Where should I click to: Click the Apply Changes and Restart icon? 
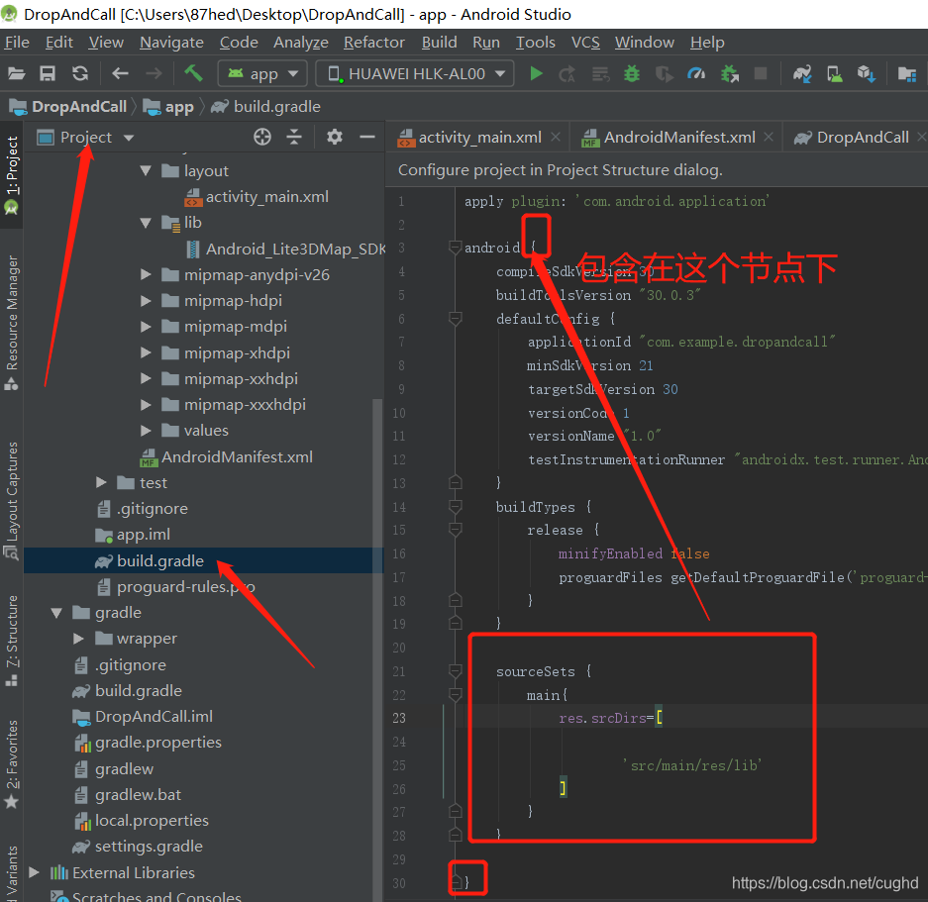567,74
